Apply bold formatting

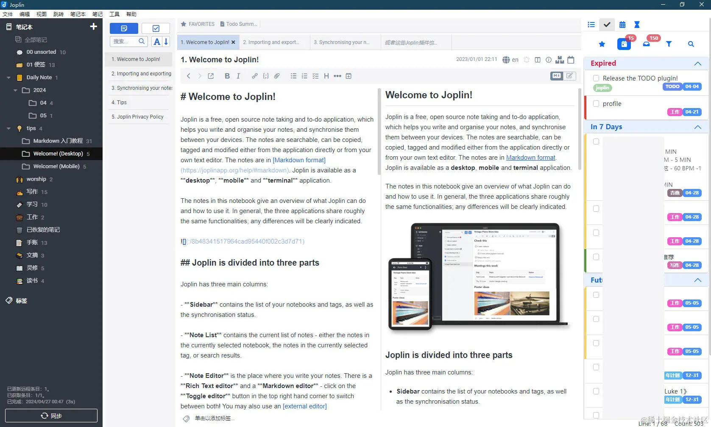(x=227, y=76)
